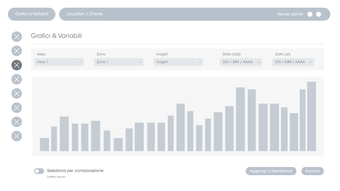Click the Esporta button

[312, 171]
